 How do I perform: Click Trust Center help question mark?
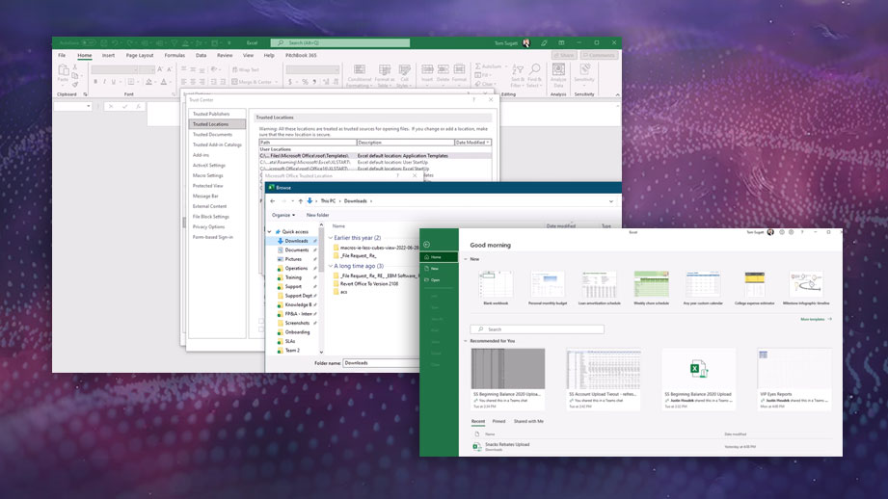pyautogui.click(x=474, y=99)
